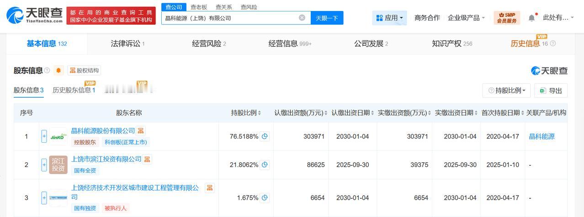Click the alert bell next to 股东信息 heading
This screenshot has width=584, height=217.
pyautogui.click(x=58, y=70)
